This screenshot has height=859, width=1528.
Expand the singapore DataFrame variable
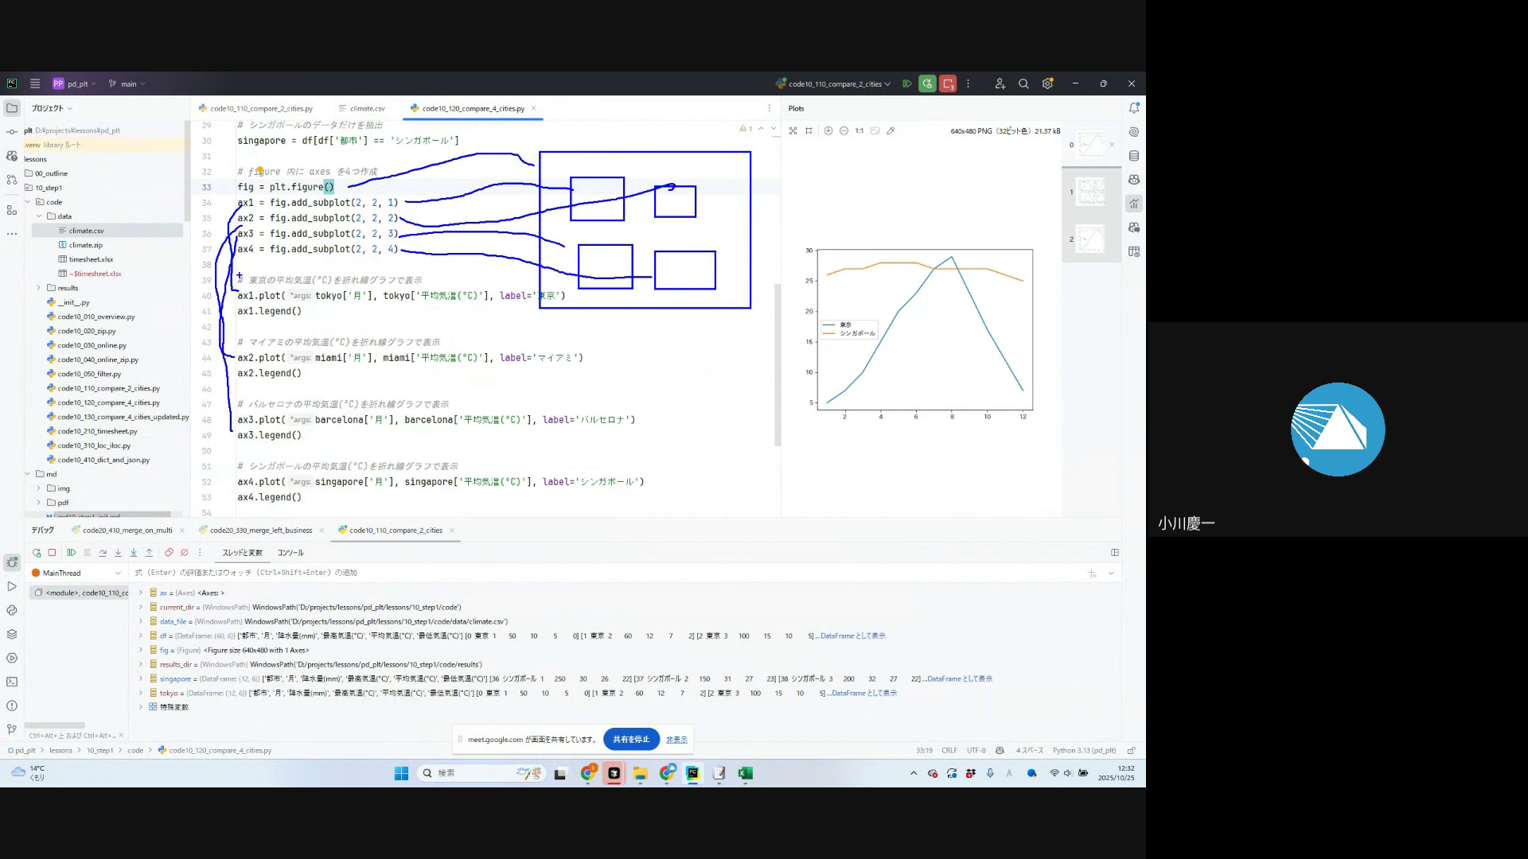(141, 678)
